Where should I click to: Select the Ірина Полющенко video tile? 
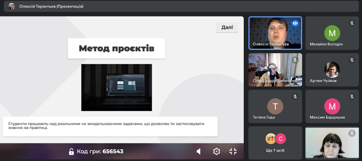(x=332, y=143)
